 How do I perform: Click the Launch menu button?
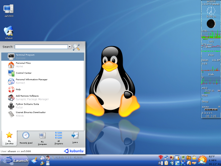point(14,160)
